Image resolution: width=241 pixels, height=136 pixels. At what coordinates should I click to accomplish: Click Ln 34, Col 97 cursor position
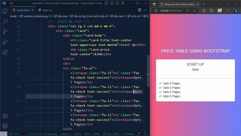pos(43,134)
